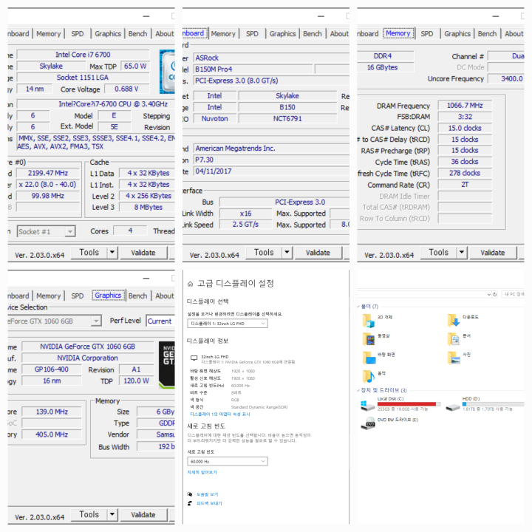Click the refresh icon in Explorer address bar

495,294
